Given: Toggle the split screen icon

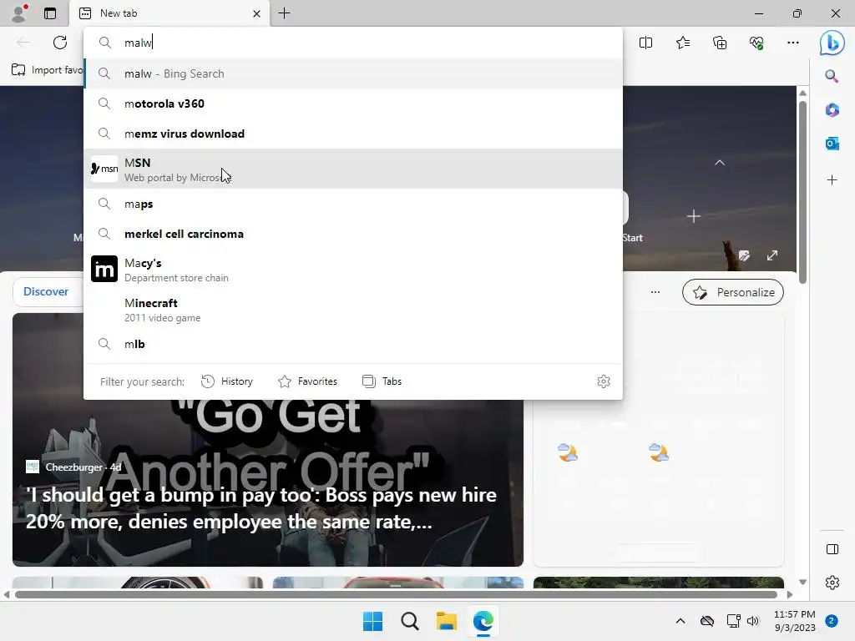Looking at the screenshot, I should coord(645,43).
